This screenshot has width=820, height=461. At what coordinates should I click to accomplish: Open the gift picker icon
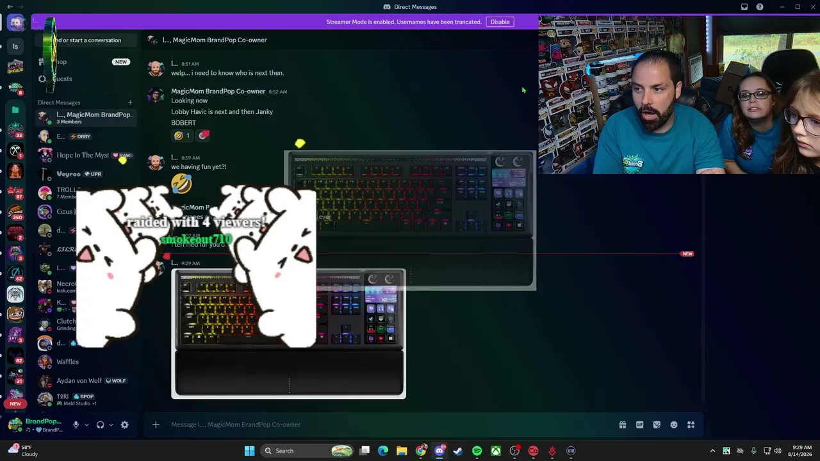tap(622, 425)
